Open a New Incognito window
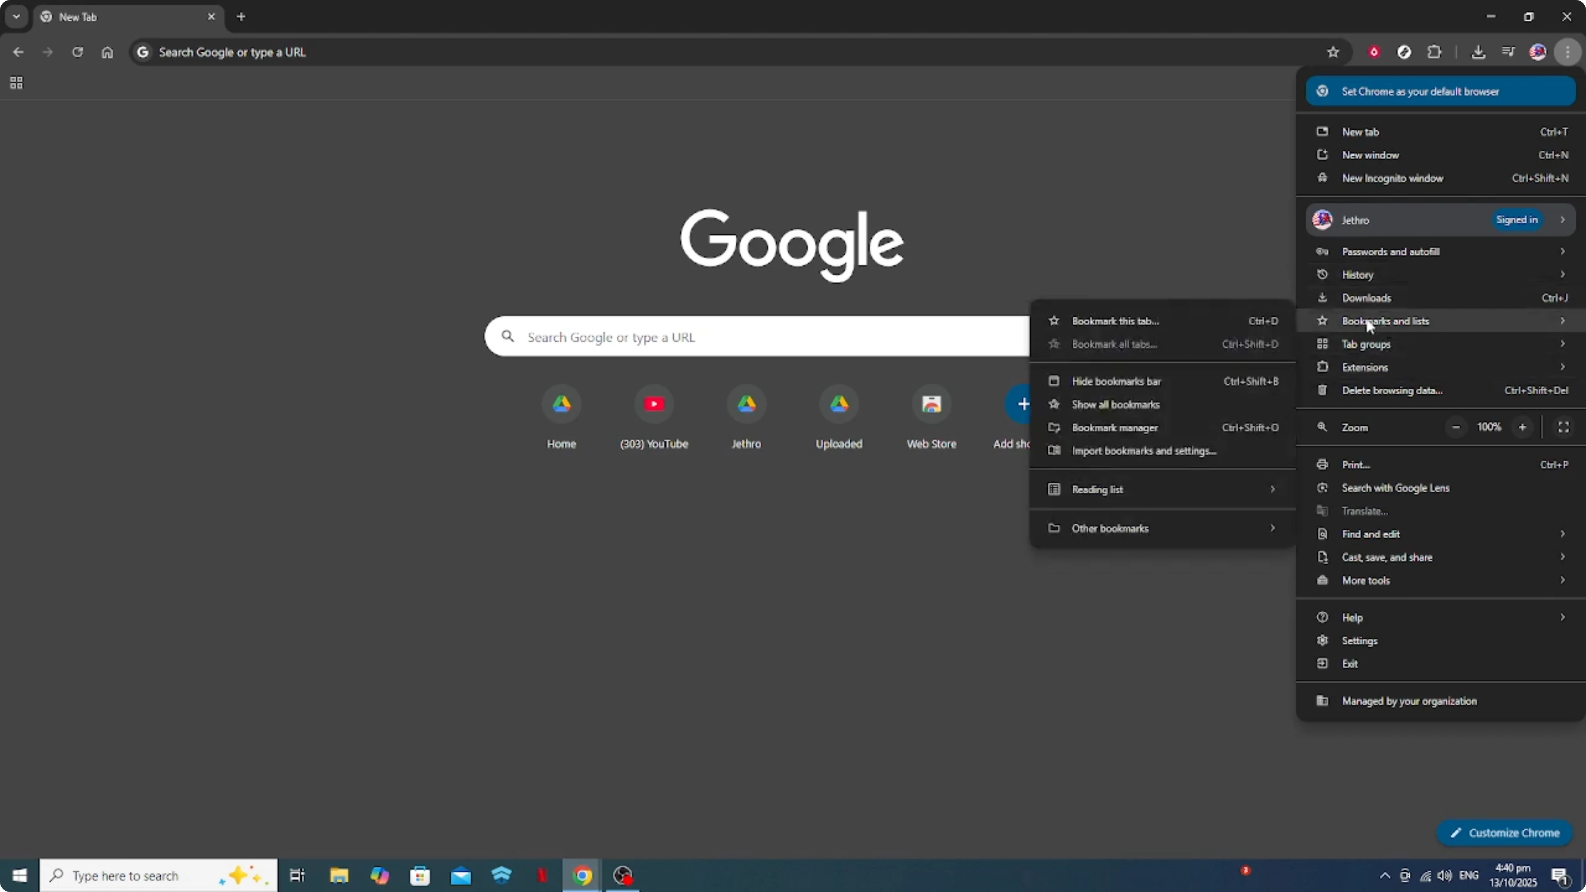Screen dimensions: 1586x892 click(x=1441, y=178)
